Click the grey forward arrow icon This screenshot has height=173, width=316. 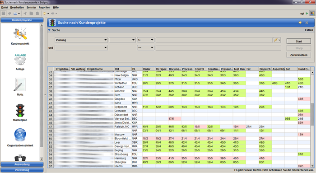(53, 13)
